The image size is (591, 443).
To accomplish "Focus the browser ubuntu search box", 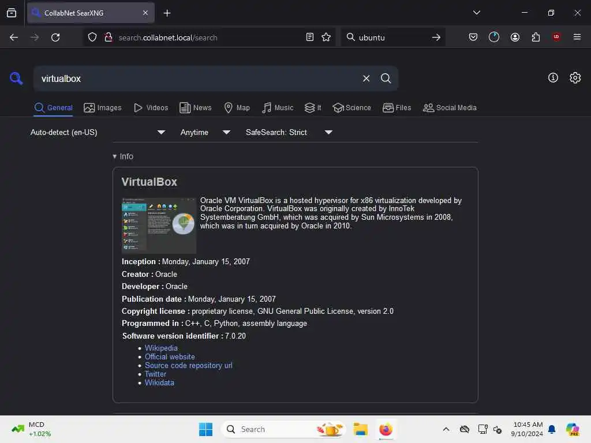I will tap(392, 37).
